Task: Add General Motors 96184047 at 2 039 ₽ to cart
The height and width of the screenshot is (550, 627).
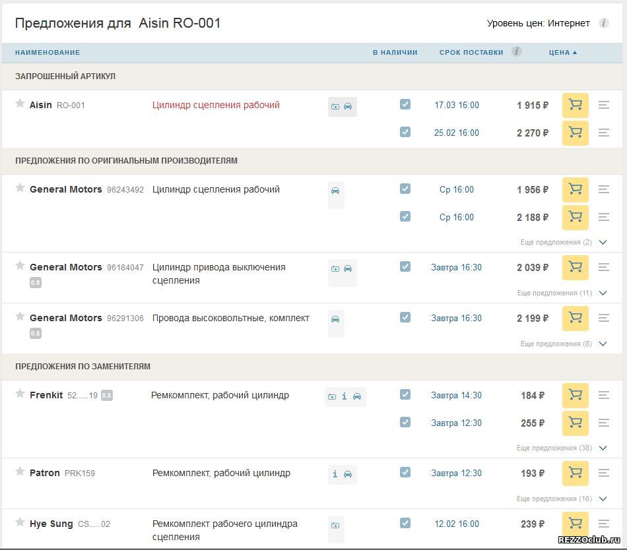Action: [575, 267]
